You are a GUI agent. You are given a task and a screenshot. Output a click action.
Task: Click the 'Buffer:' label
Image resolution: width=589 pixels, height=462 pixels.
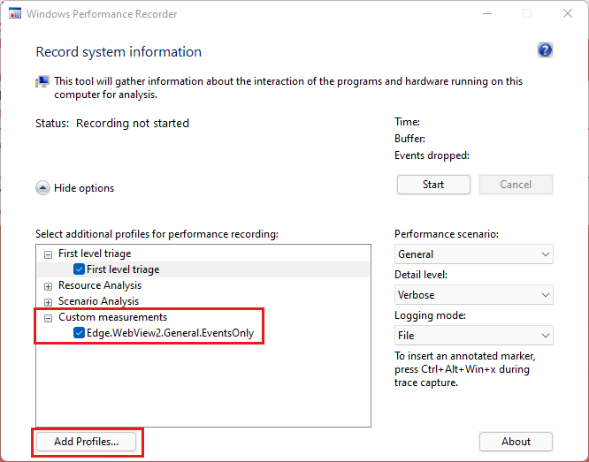(409, 139)
